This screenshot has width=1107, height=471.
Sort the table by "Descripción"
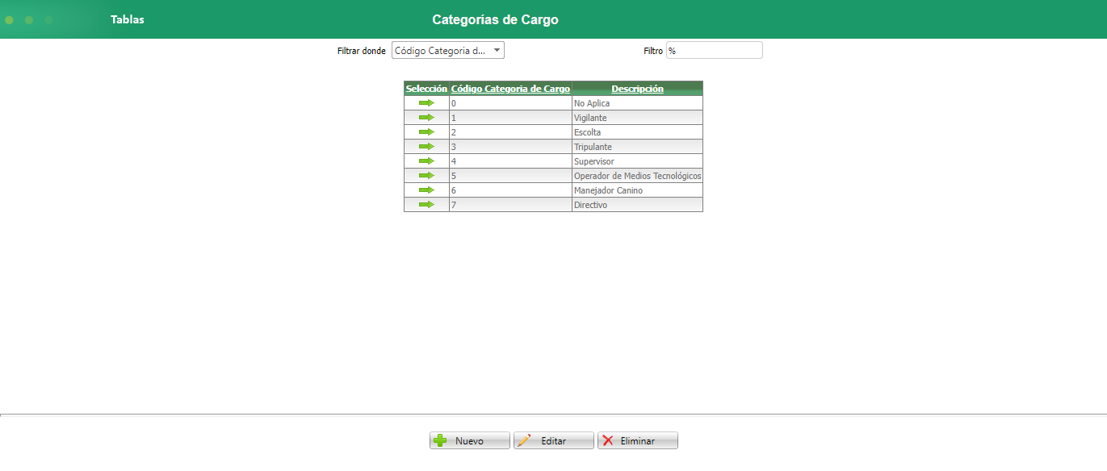(636, 88)
